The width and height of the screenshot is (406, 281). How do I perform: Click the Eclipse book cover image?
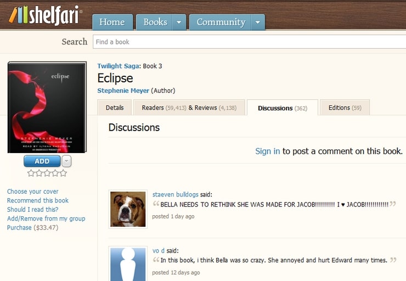(x=47, y=107)
